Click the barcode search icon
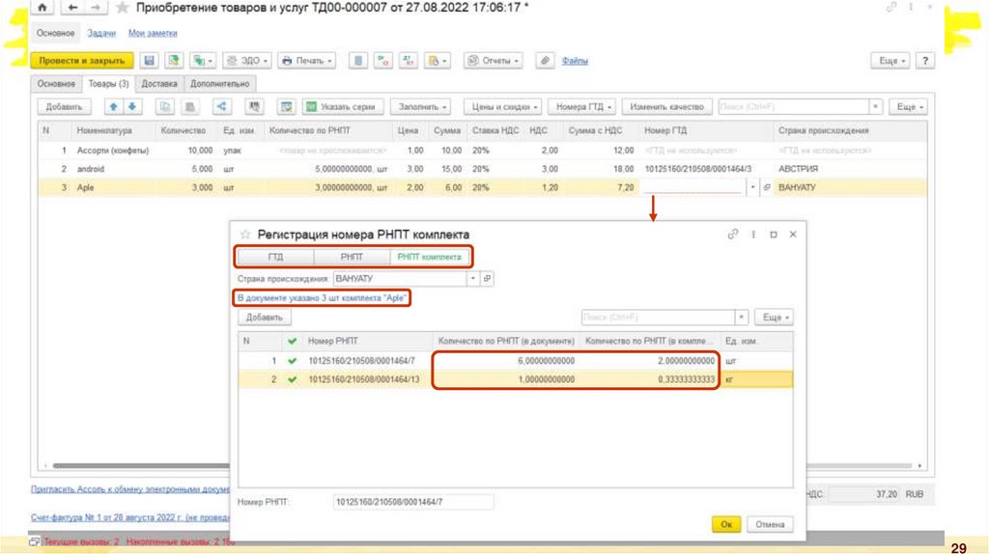 pyautogui.click(x=254, y=106)
